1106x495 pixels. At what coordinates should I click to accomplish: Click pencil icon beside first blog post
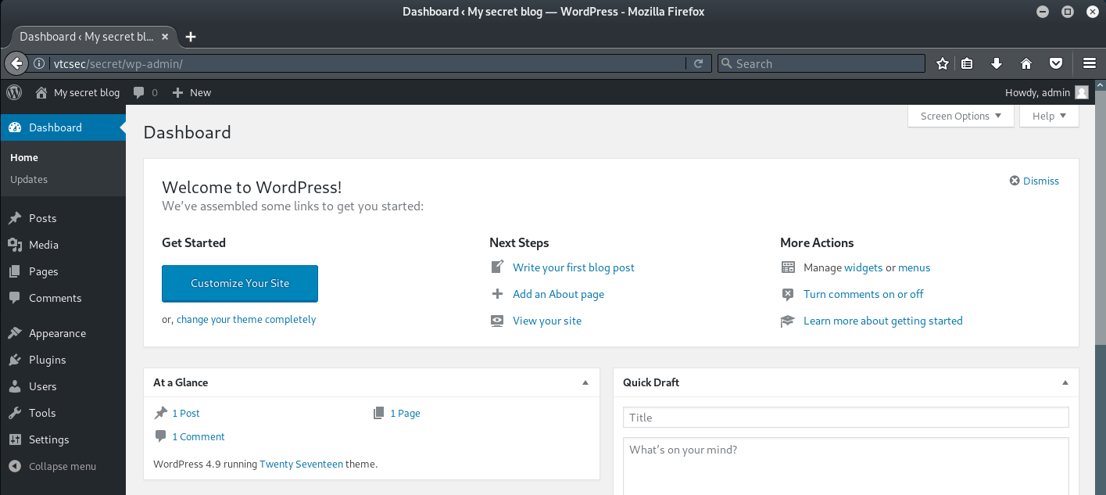point(497,267)
